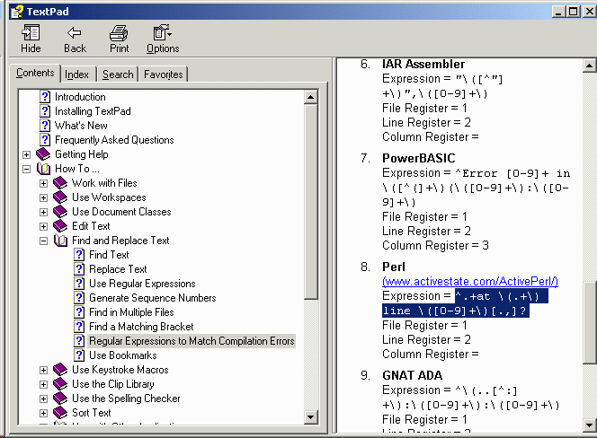Click the Use the Spelling Checker book icon
The width and height of the screenshot is (597, 438).
[60, 399]
